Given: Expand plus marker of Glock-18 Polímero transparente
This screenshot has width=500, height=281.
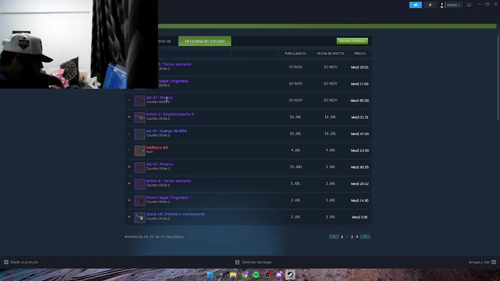Looking at the screenshot, I should (129, 217).
